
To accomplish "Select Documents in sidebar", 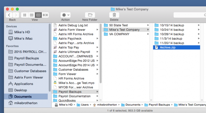I will point(26,97).
